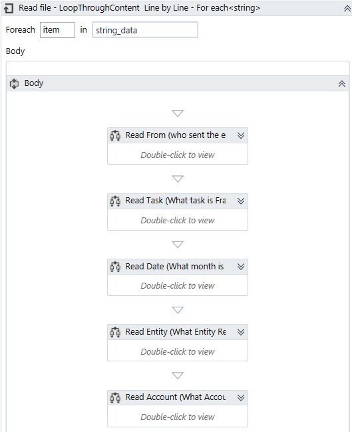Click the Read Entity flowchart icon
Viewport: 352px width, 432px height.
(x=115, y=332)
